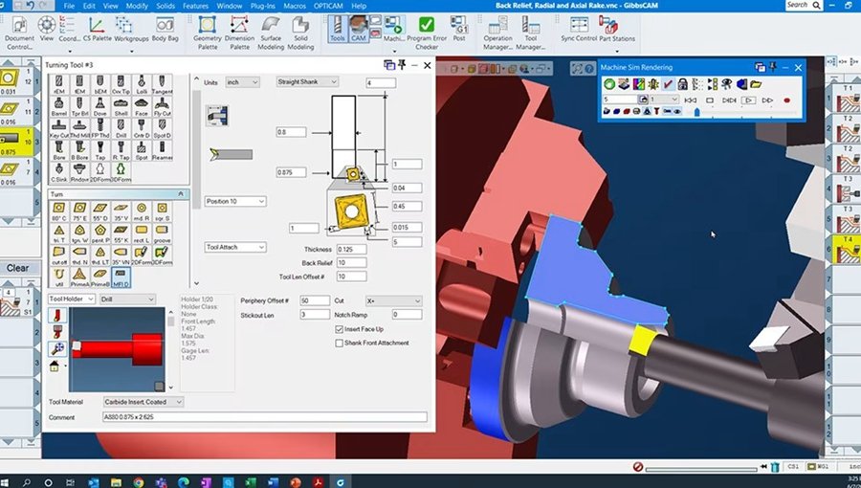The image size is (861, 488).
Task: Select the groove insert type
Action: [x=162, y=233]
